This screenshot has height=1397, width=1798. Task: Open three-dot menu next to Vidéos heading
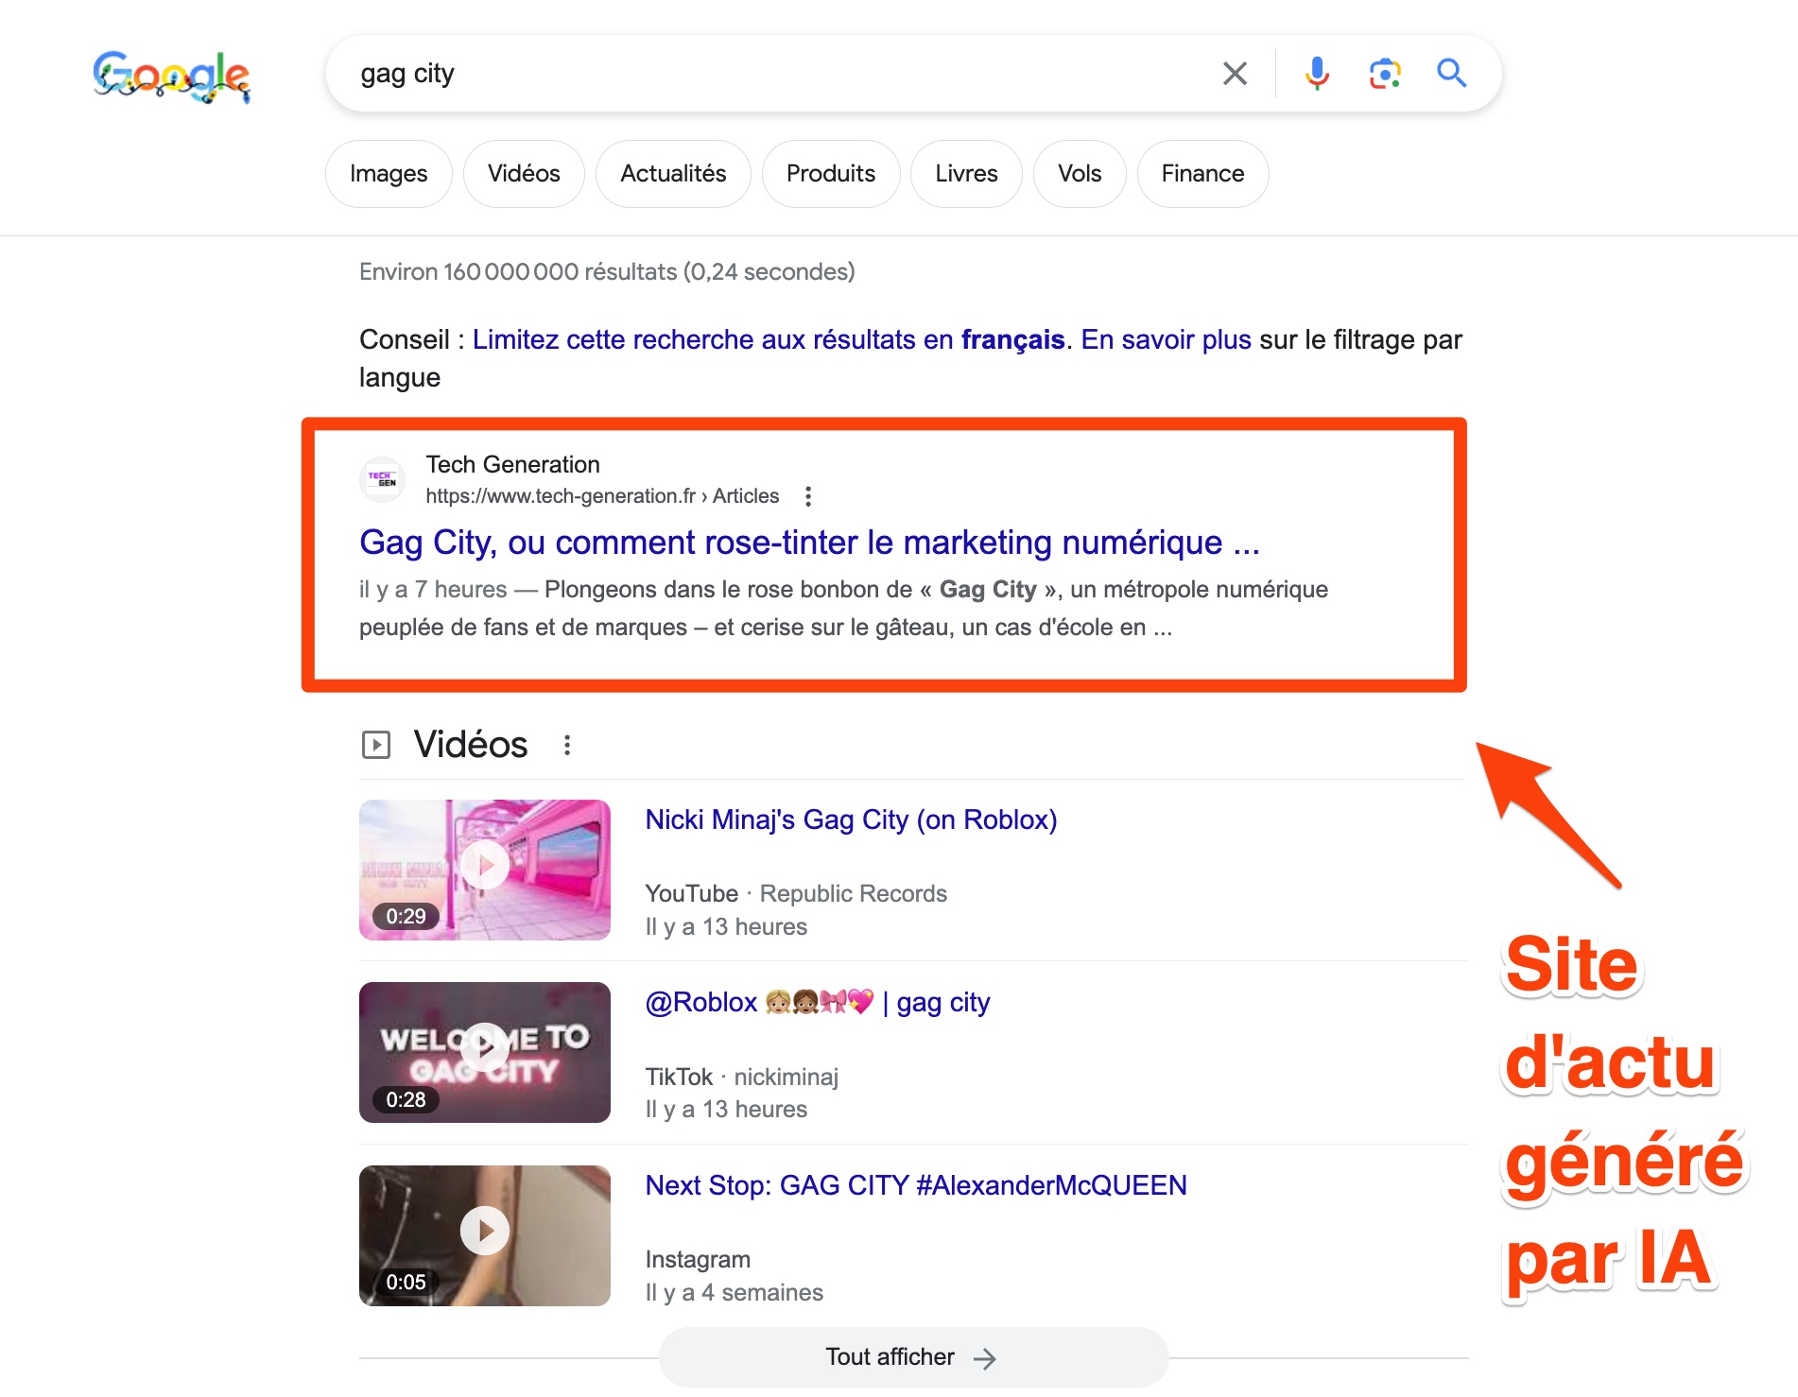click(x=567, y=745)
